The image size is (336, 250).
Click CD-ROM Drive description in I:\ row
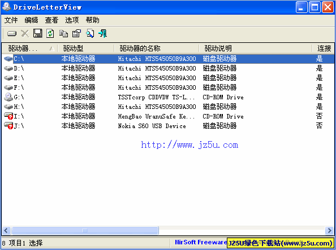point(223,117)
